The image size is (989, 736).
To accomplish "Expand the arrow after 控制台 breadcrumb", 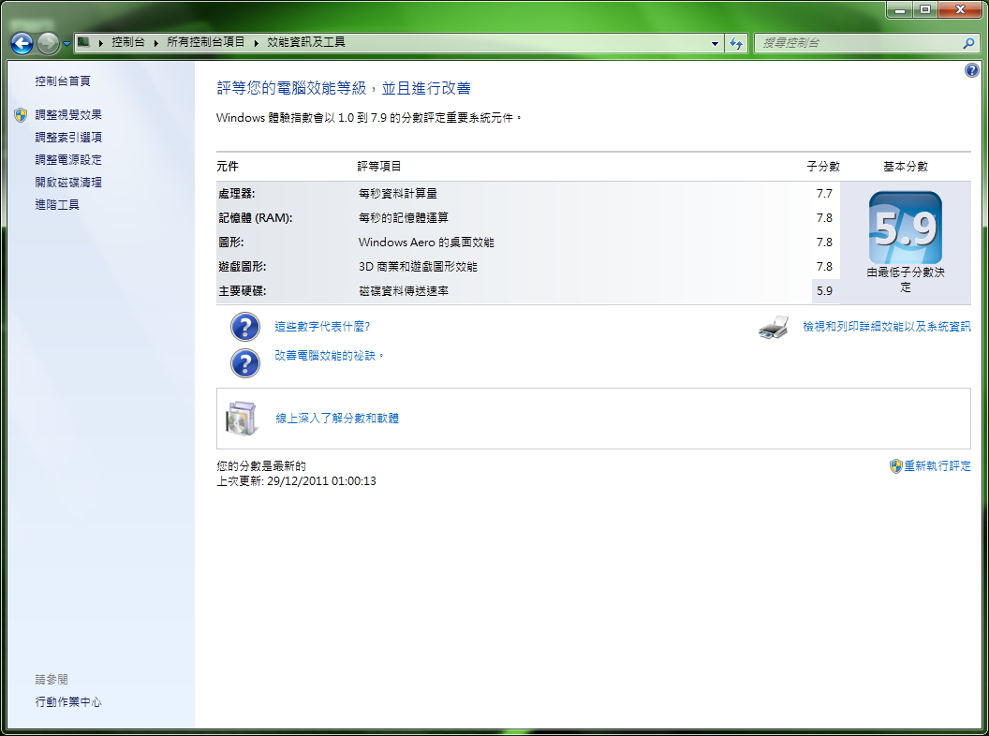I will point(155,43).
